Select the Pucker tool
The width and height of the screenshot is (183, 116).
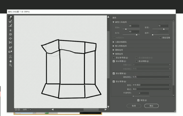point(11,34)
